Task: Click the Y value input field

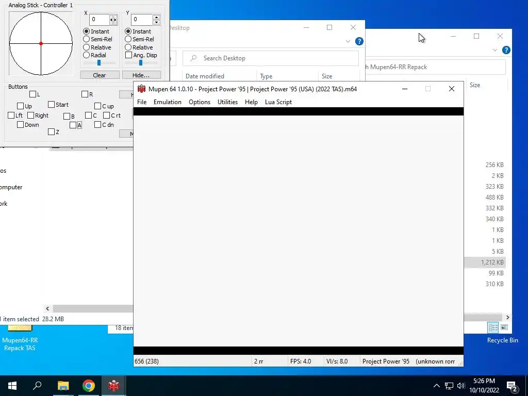Action: pos(141,20)
